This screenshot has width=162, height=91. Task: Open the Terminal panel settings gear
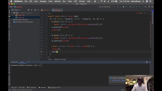click(x=147, y=62)
